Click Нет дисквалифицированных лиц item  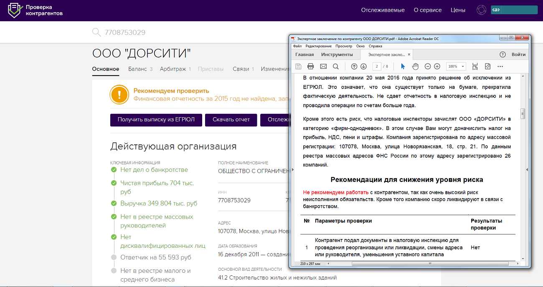tap(163, 241)
